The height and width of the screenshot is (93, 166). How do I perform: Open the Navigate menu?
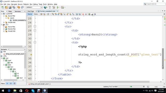(x=14, y=4)
